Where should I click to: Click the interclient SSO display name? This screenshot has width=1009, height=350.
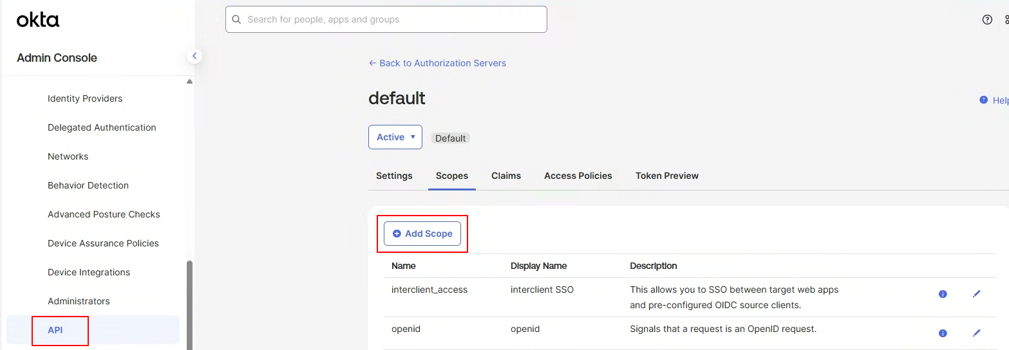pyautogui.click(x=542, y=290)
